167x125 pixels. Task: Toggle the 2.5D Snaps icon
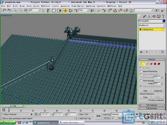point(110,11)
